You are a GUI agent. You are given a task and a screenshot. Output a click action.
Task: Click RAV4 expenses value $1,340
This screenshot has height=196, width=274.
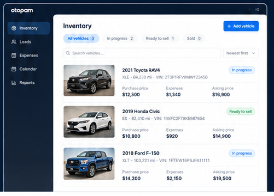173,95
